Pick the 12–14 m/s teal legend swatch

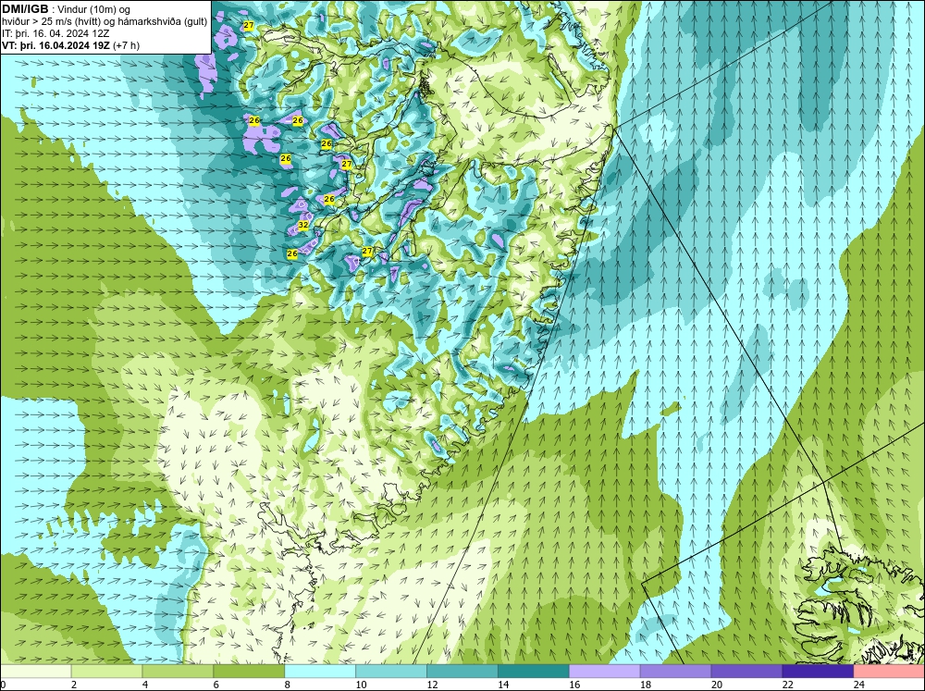point(462,671)
